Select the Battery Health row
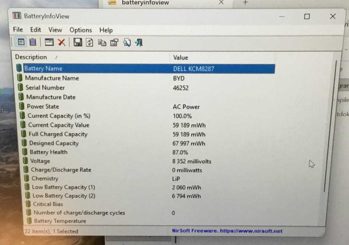 [149, 152]
